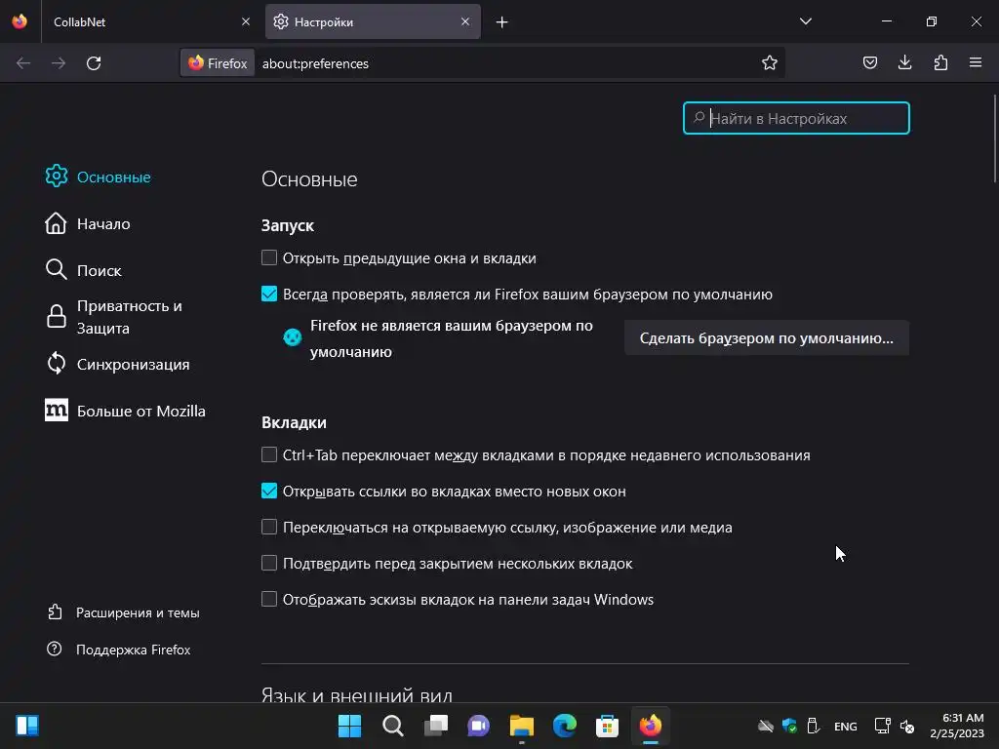Open the Расширения и темы link
This screenshot has width=999, height=749.
point(124,612)
